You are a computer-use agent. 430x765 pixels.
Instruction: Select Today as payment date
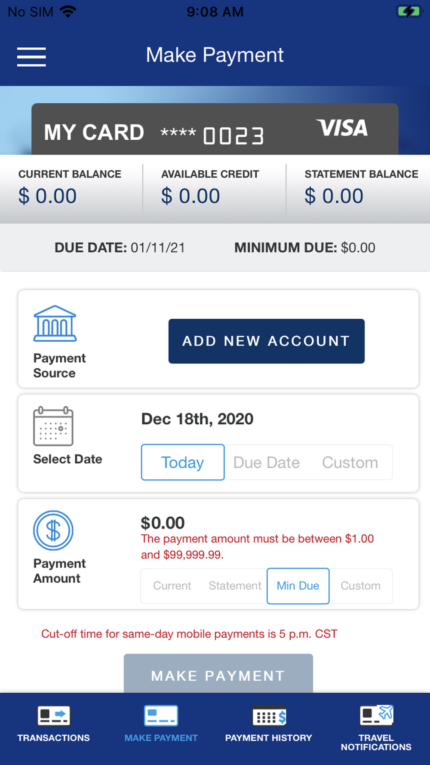tap(183, 462)
